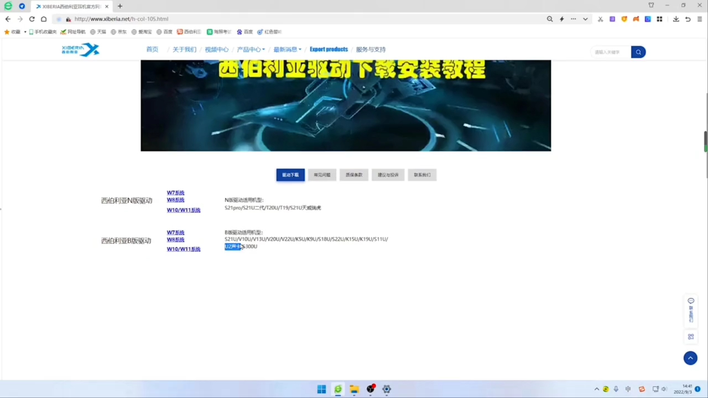This screenshot has width=708, height=398.
Task: Click the blue square extension icon
Action: (648, 19)
